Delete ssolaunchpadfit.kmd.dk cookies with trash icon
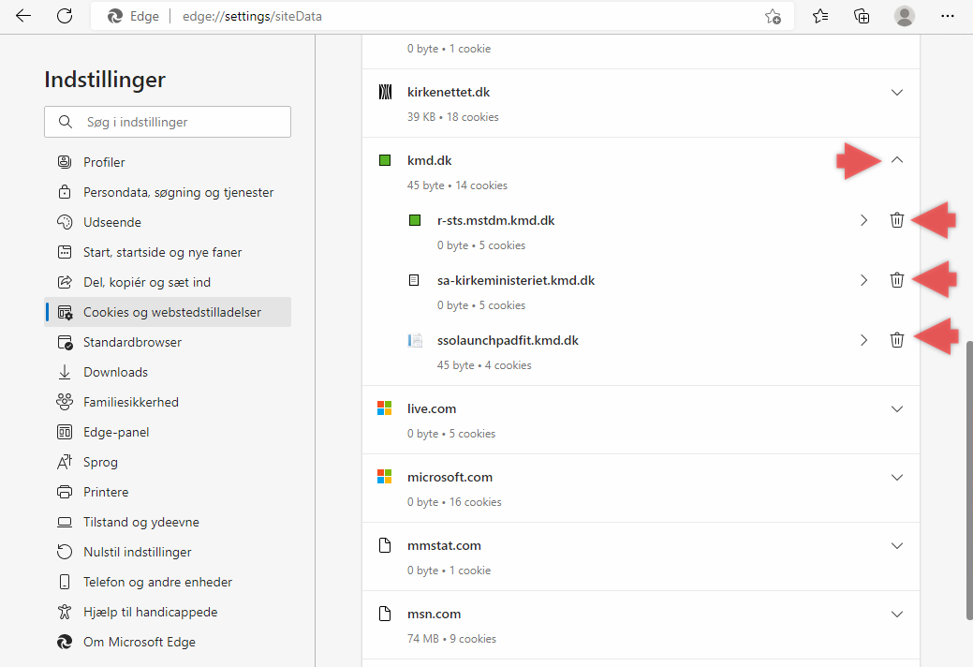Image resolution: width=973 pixels, height=667 pixels. click(896, 340)
